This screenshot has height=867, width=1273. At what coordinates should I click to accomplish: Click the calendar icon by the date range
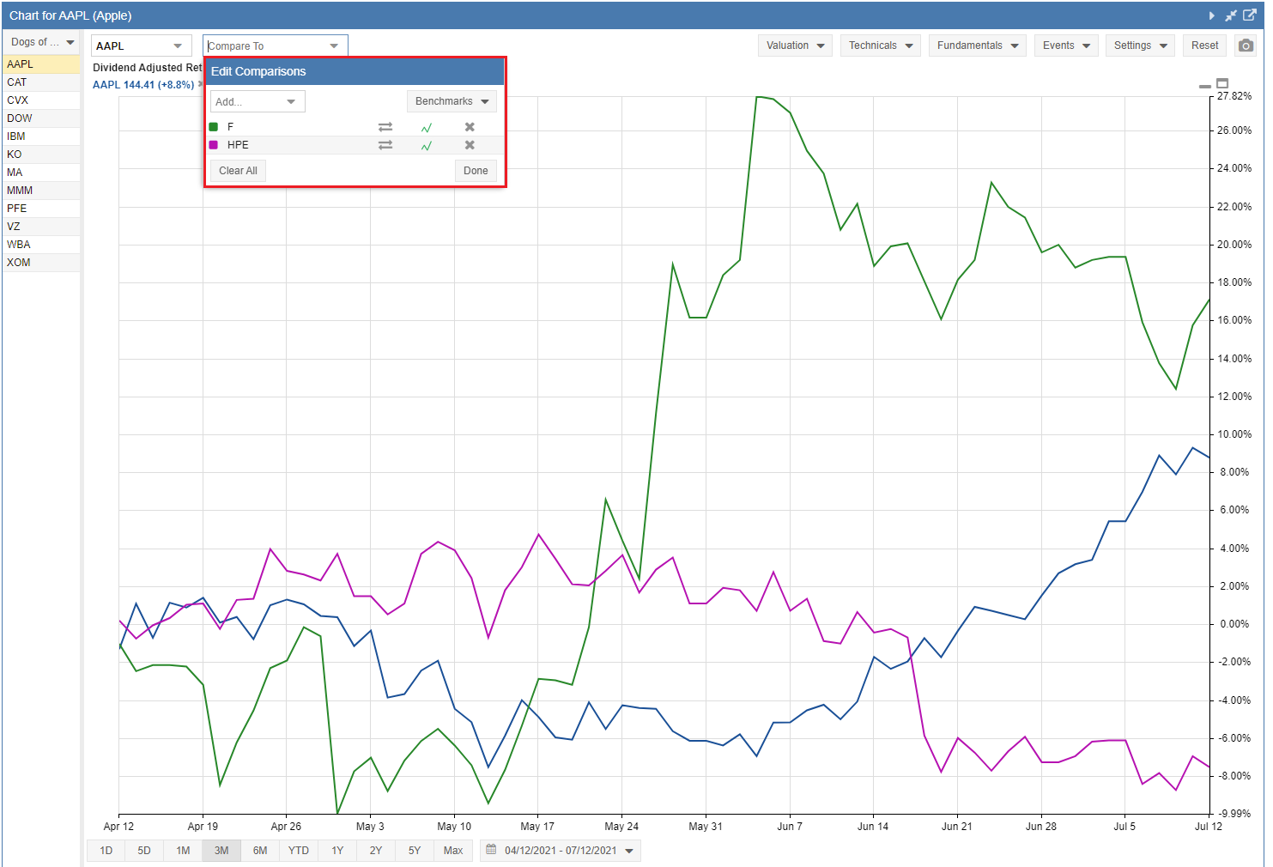click(491, 850)
